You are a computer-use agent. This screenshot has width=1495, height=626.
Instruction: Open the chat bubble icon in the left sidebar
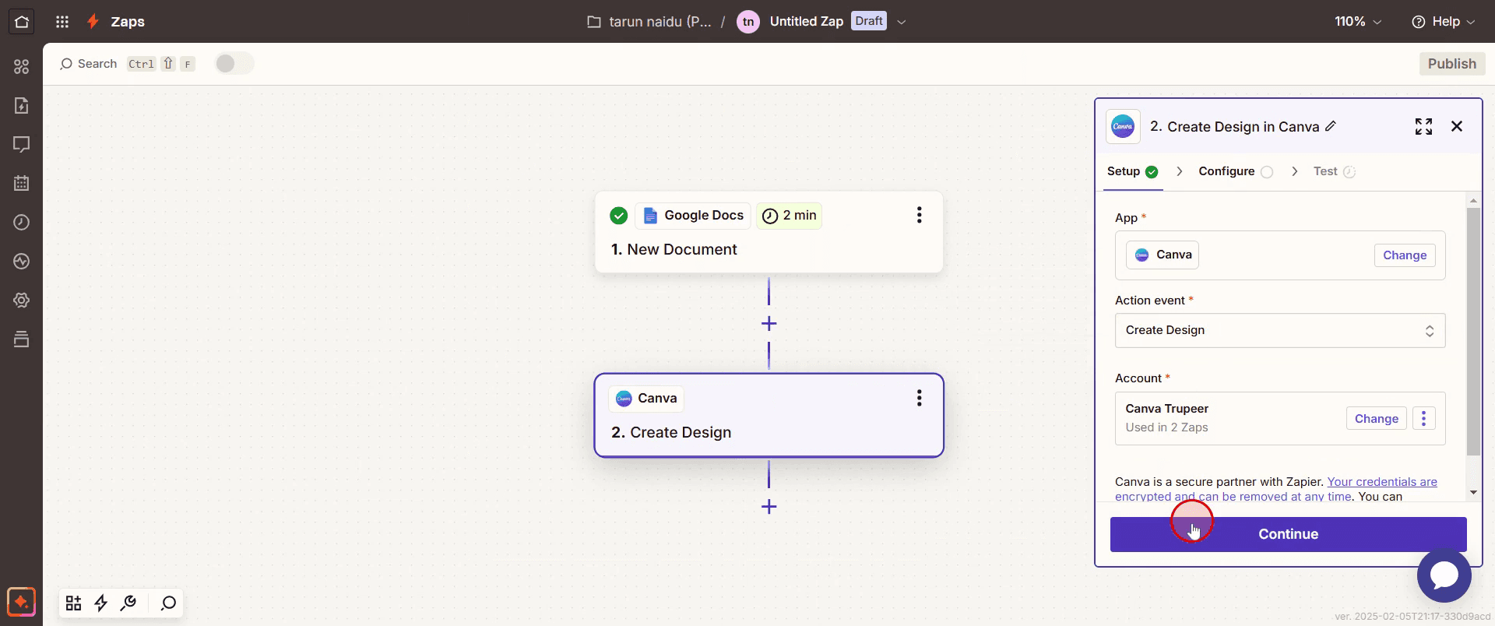22,145
